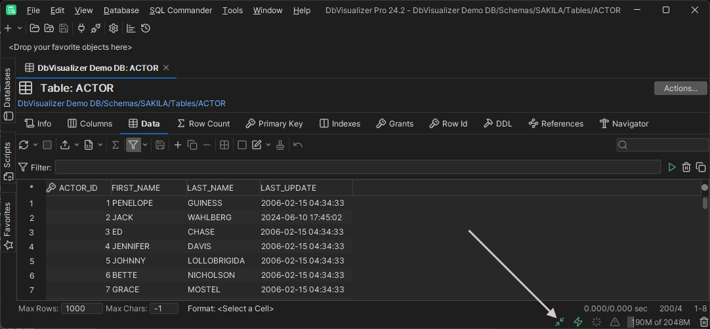The image size is (710, 329).
Task: Click the Actions... button
Action: 680,88
